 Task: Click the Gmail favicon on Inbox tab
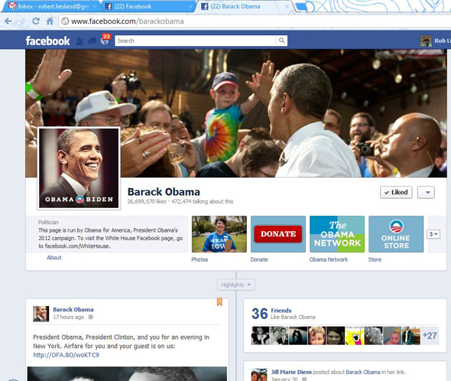coord(12,6)
